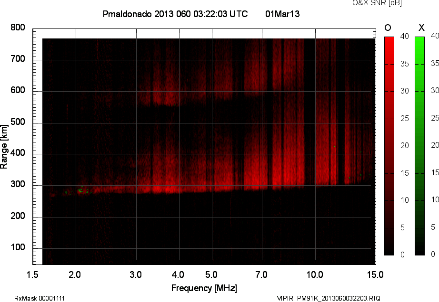Screen dimensions: 439x302
Task: Click the 10.0 tick on the frequency axis
Action: 315,274
